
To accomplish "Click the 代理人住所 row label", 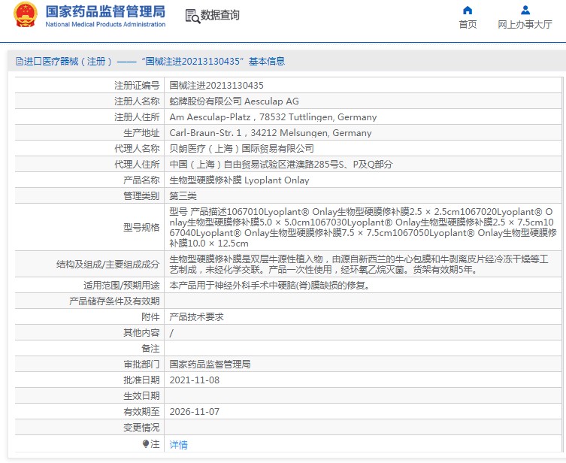I will tap(137, 165).
